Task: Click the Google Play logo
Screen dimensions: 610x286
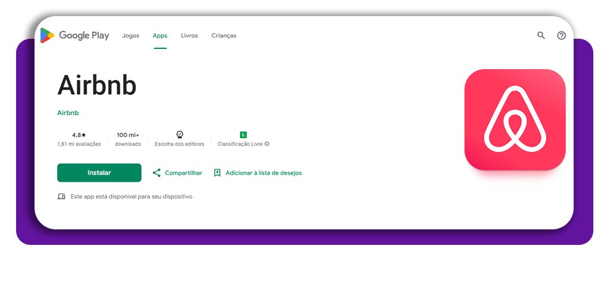Action: point(74,35)
